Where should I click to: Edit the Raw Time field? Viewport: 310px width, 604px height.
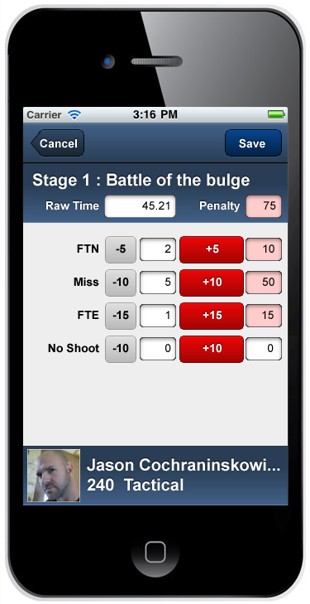click(x=141, y=206)
